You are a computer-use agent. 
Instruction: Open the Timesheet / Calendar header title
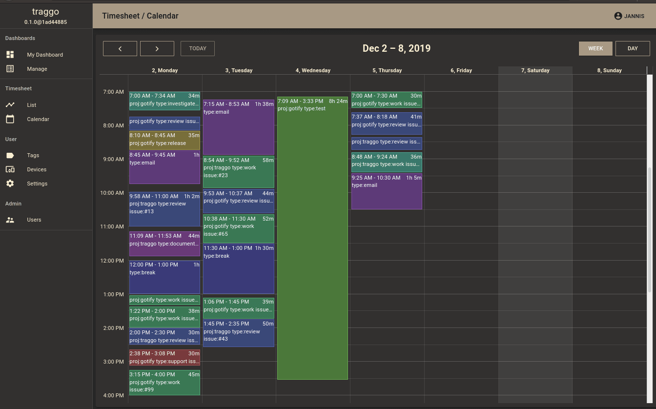[140, 16]
